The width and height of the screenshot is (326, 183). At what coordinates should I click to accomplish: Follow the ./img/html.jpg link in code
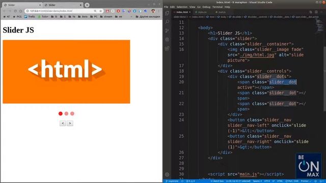click(x=257, y=55)
